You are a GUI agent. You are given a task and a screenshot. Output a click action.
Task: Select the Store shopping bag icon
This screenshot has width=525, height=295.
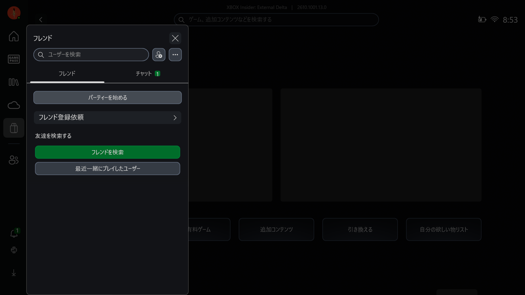[x=14, y=128]
